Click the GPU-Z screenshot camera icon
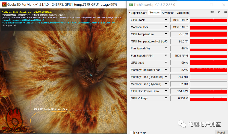Viewport: 228px width, 134px height. click(212, 12)
